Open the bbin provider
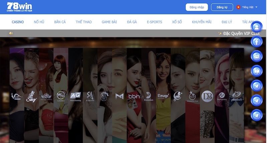The width and height of the screenshot is (267, 143). pos(134,97)
